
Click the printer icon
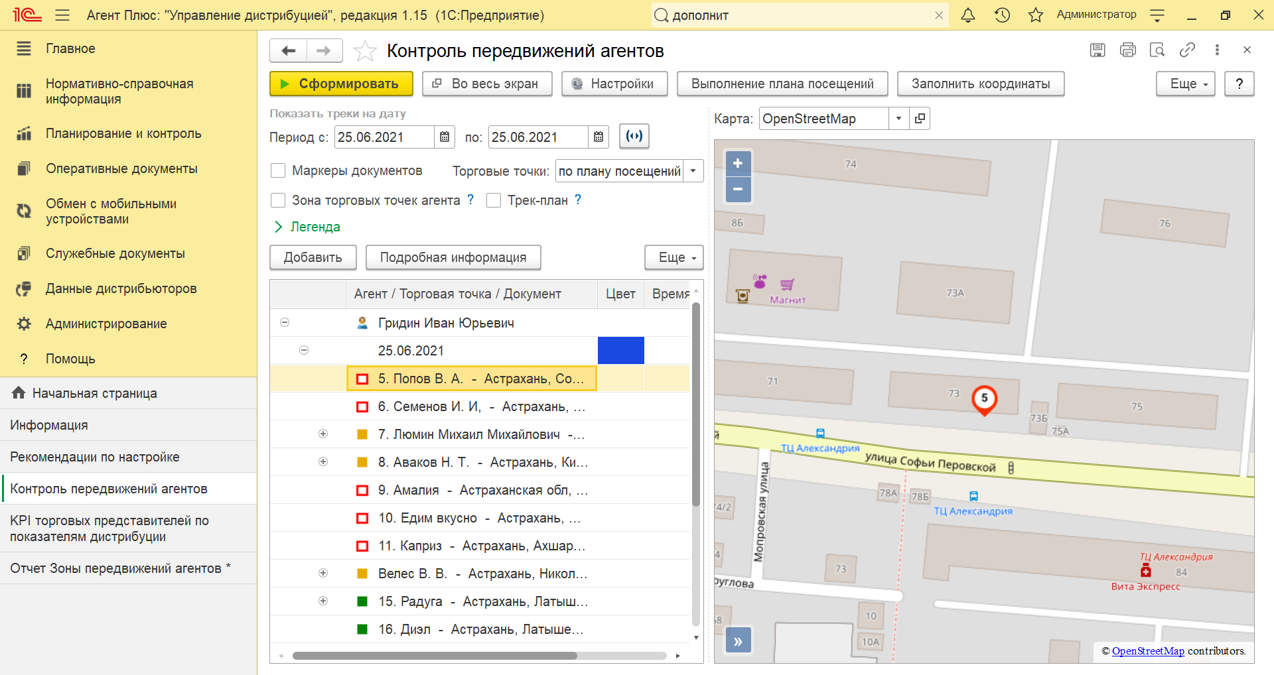[1127, 50]
